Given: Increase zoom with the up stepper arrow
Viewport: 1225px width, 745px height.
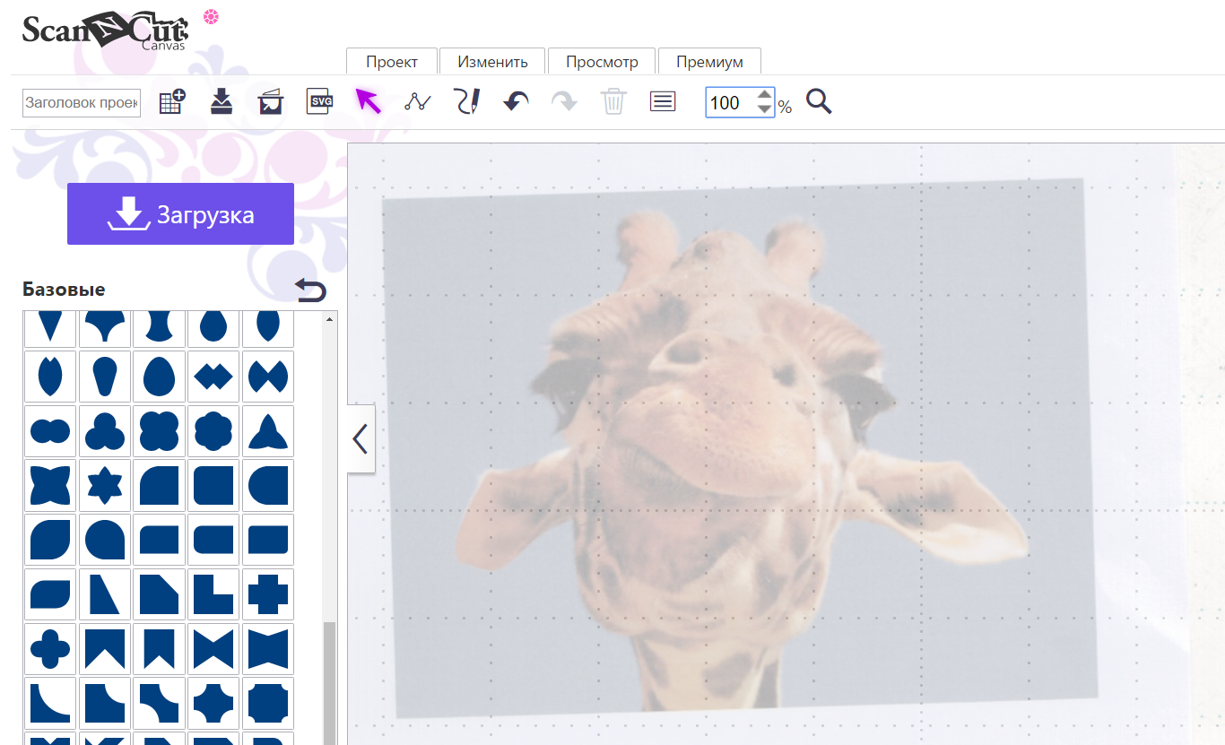Looking at the screenshot, I should coord(764,94).
